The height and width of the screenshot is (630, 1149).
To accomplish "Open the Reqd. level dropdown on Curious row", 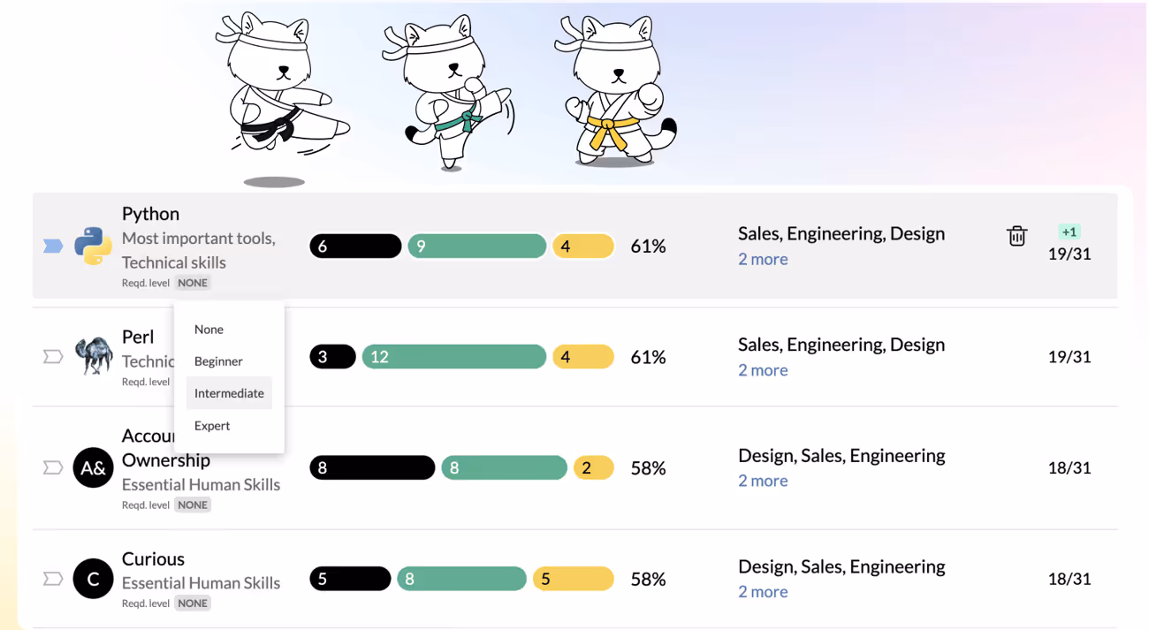I will coord(193,603).
